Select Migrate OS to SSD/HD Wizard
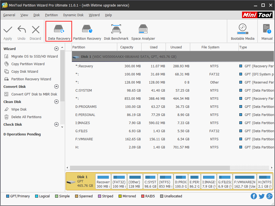Viewport: 275px width, 206px height. (x=34, y=57)
